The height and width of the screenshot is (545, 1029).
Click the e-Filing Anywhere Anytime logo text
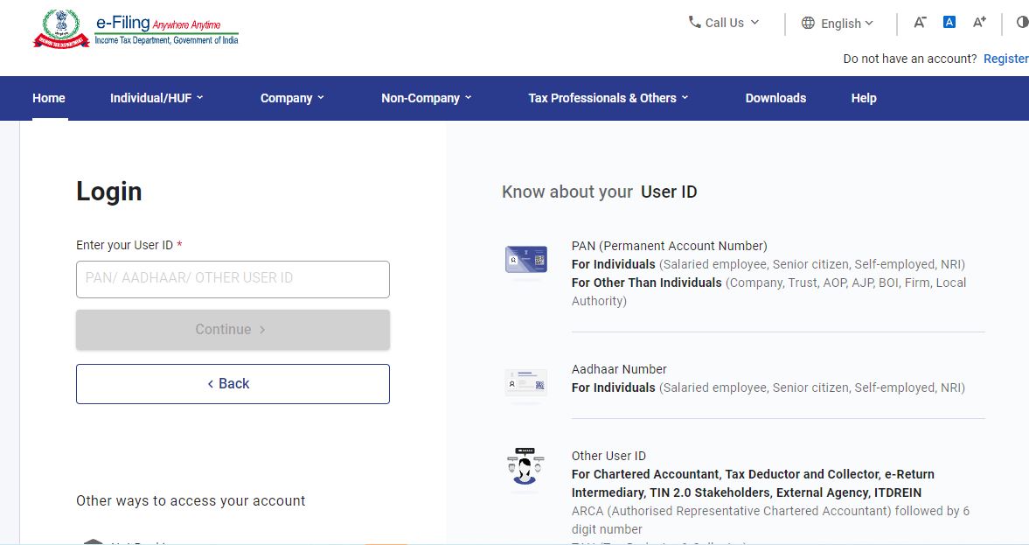(x=167, y=31)
